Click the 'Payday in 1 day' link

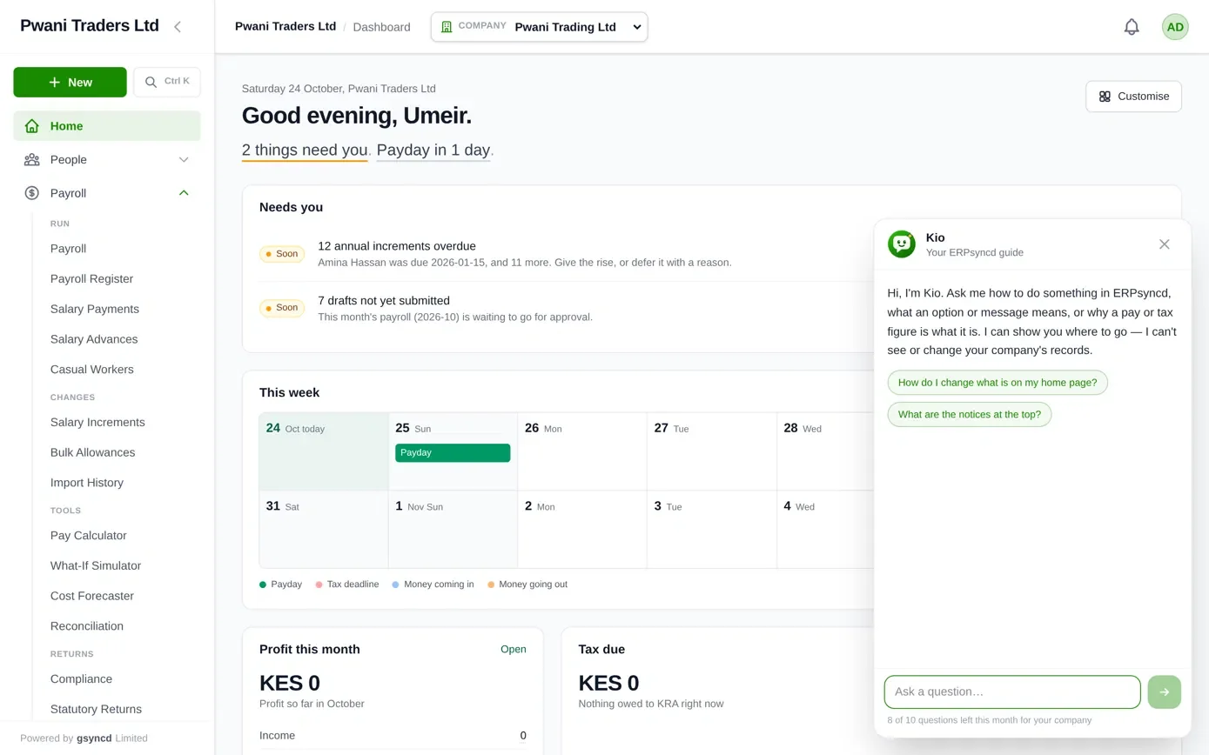click(x=433, y=150)
